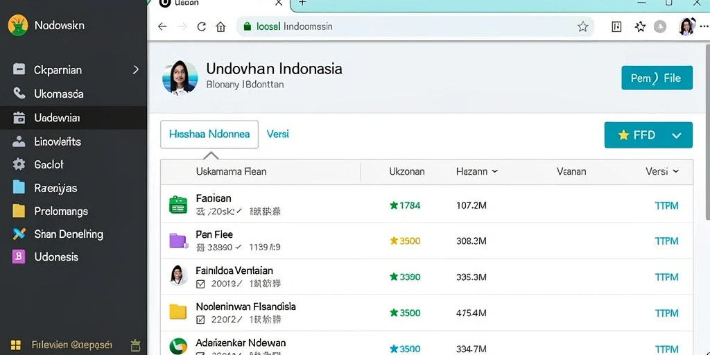
Task: Click TTPM link in Fainldoa Ventaian row
Action: click(x=666, y=277)
